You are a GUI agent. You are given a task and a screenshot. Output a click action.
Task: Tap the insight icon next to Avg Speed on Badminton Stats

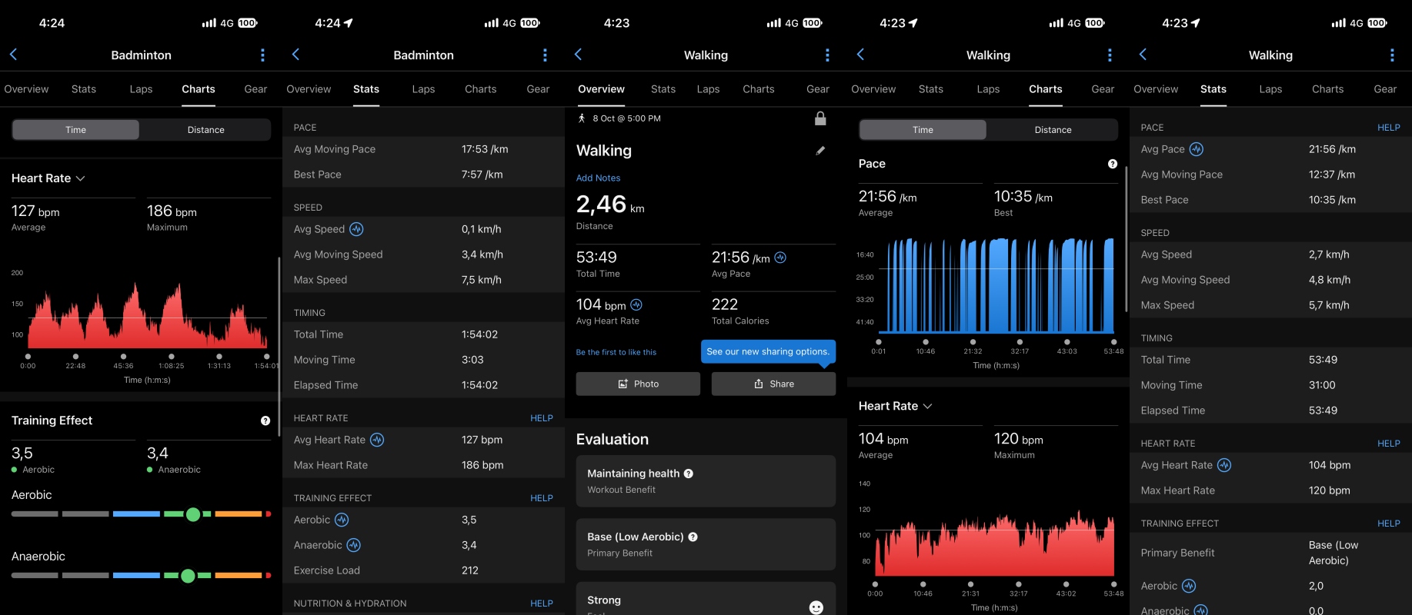pos(356,229)
